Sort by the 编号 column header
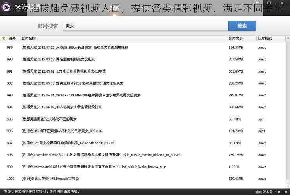Viewport: 290px width, 195px height. click(12, 38)
